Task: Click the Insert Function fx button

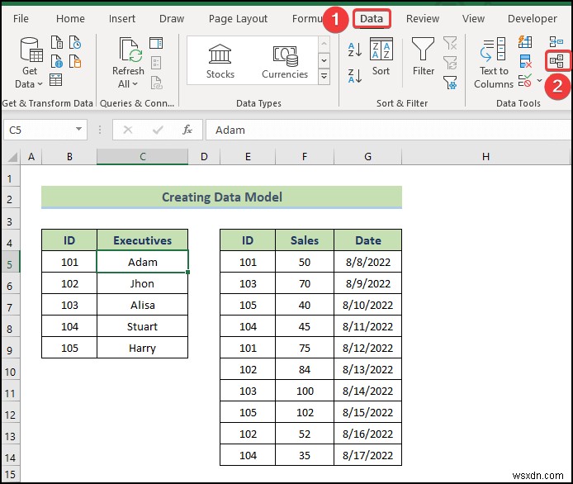Action: click(x=187, y=130)
